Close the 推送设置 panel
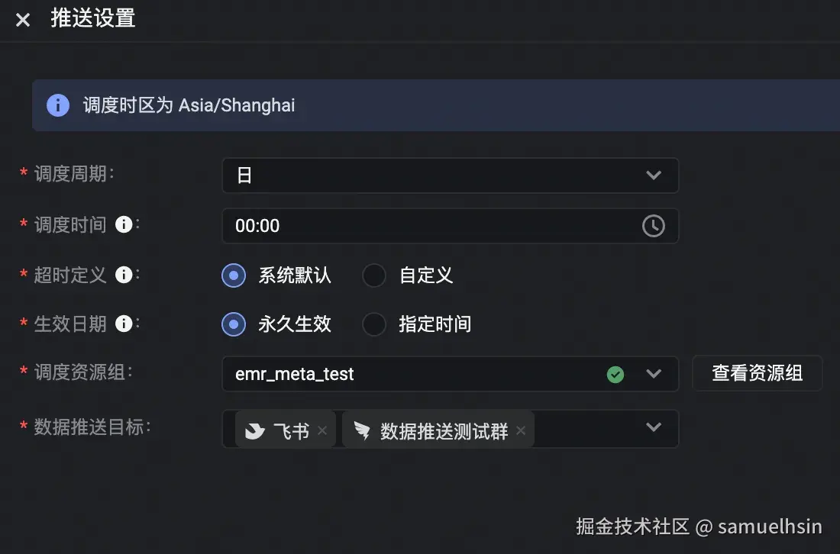Screen dimensions: 840x554 tap(23, 20)
